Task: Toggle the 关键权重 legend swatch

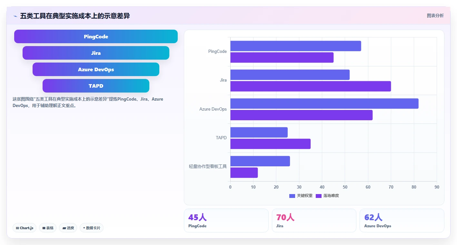Action: pos(292,196)
